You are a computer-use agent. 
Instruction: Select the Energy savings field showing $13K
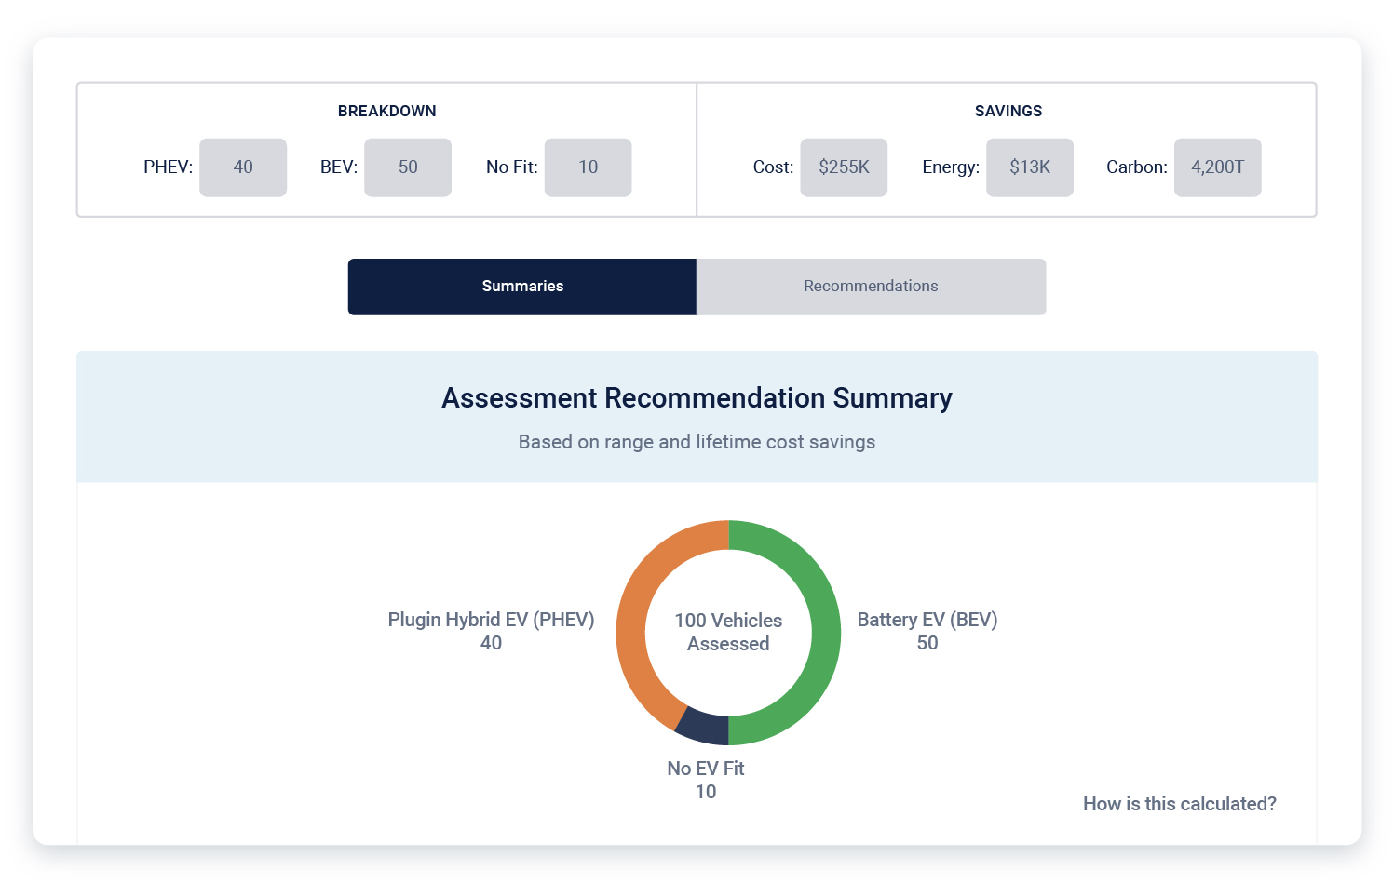tap(1030, 167)
